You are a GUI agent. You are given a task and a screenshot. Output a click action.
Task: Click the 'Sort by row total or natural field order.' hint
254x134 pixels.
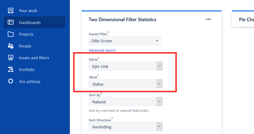coord(119,111)
